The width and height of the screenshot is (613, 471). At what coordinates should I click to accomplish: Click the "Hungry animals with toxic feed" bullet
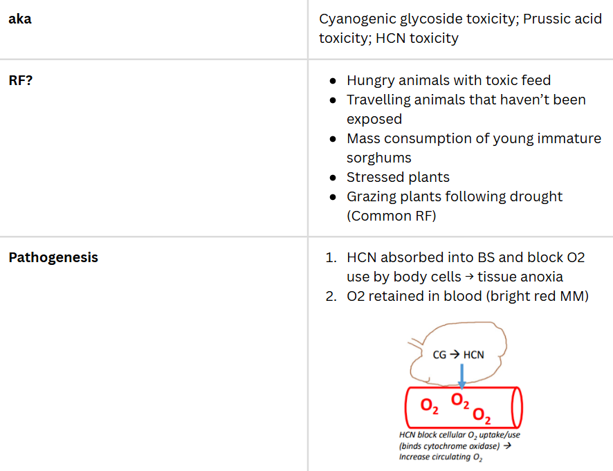coord(448,80)
